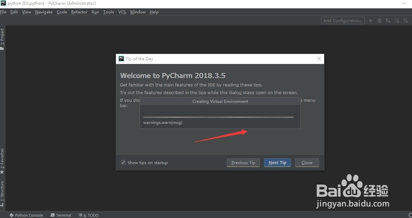This screenshot has height=218, width=412.
Task: Open the Edit menu
Action: coord(14,12)
